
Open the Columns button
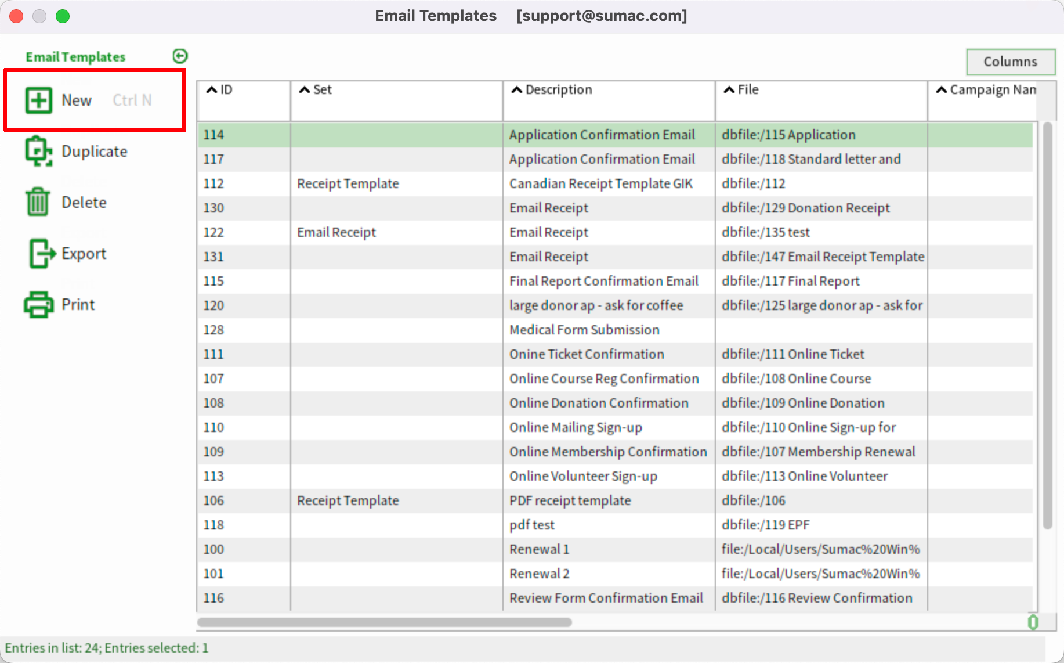point(1011,62)
